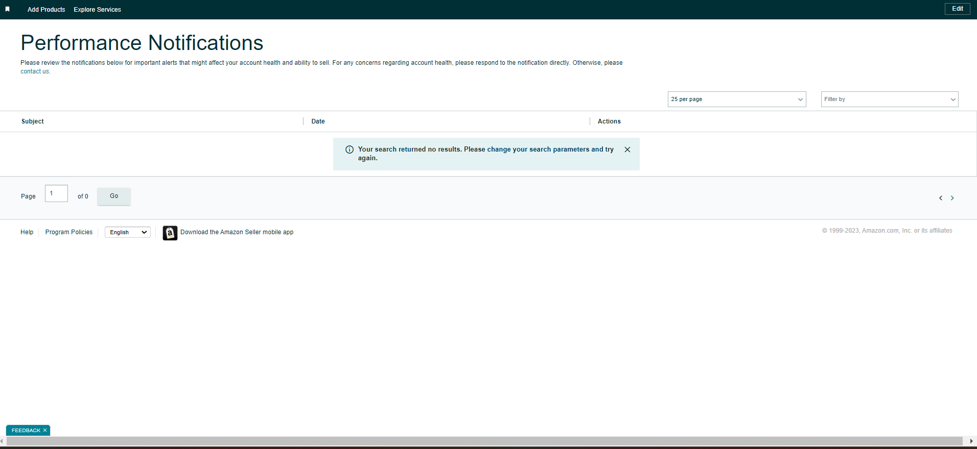Screen dimensions: 977x449
Task: Open the English language selector
Action: click(x=128, y=232)
